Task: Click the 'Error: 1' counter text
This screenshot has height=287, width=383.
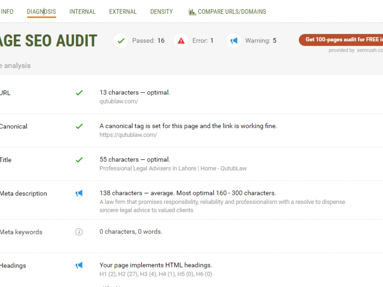Action: (x=203, y=41)
